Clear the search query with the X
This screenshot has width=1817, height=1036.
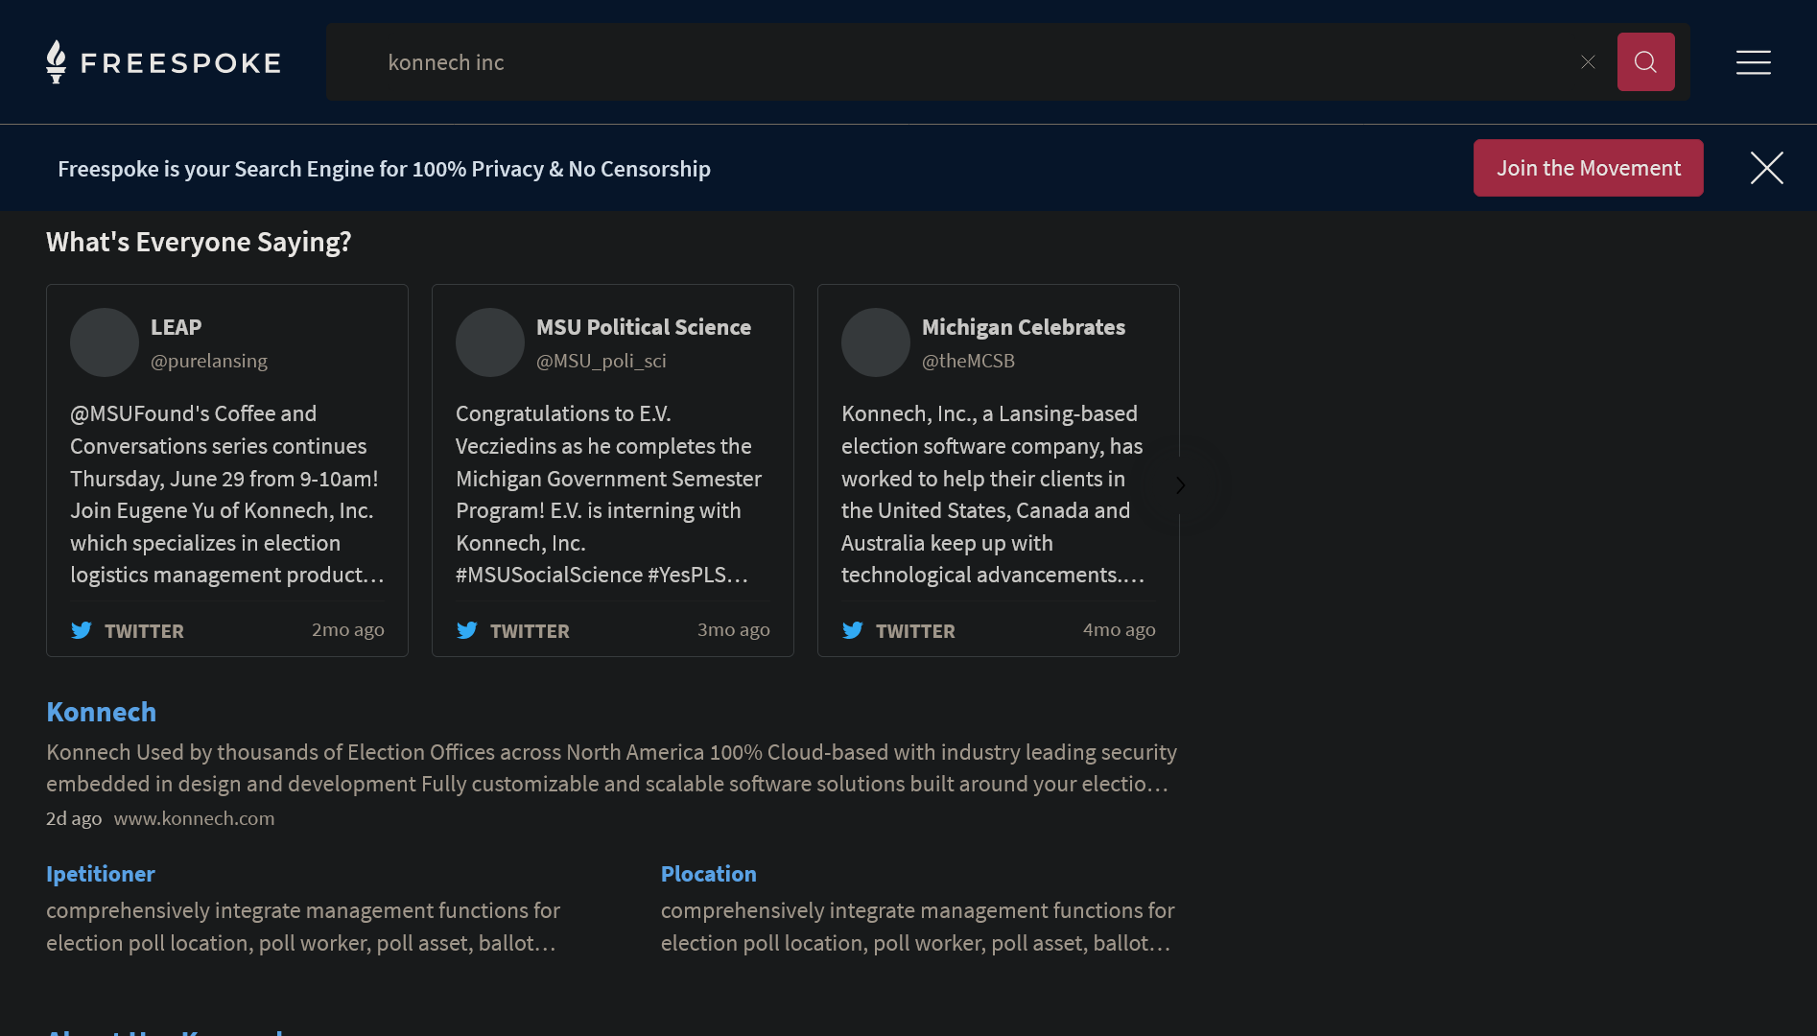pos(1588,62)
